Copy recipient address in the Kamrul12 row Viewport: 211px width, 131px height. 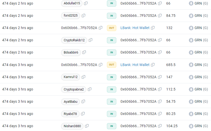click(x=160, y=77)
